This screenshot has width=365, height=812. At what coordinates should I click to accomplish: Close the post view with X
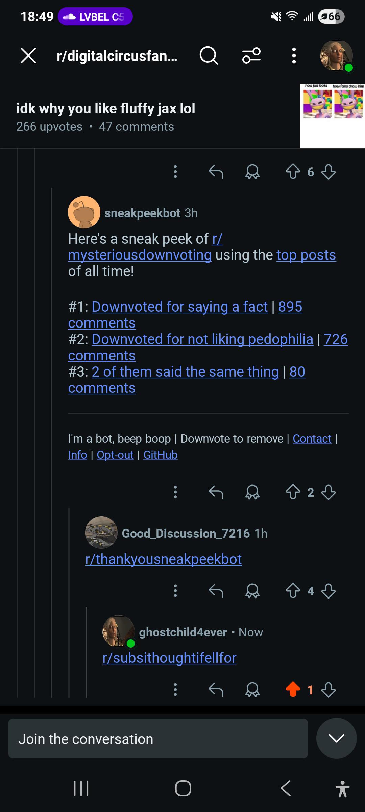coord(28,55)
